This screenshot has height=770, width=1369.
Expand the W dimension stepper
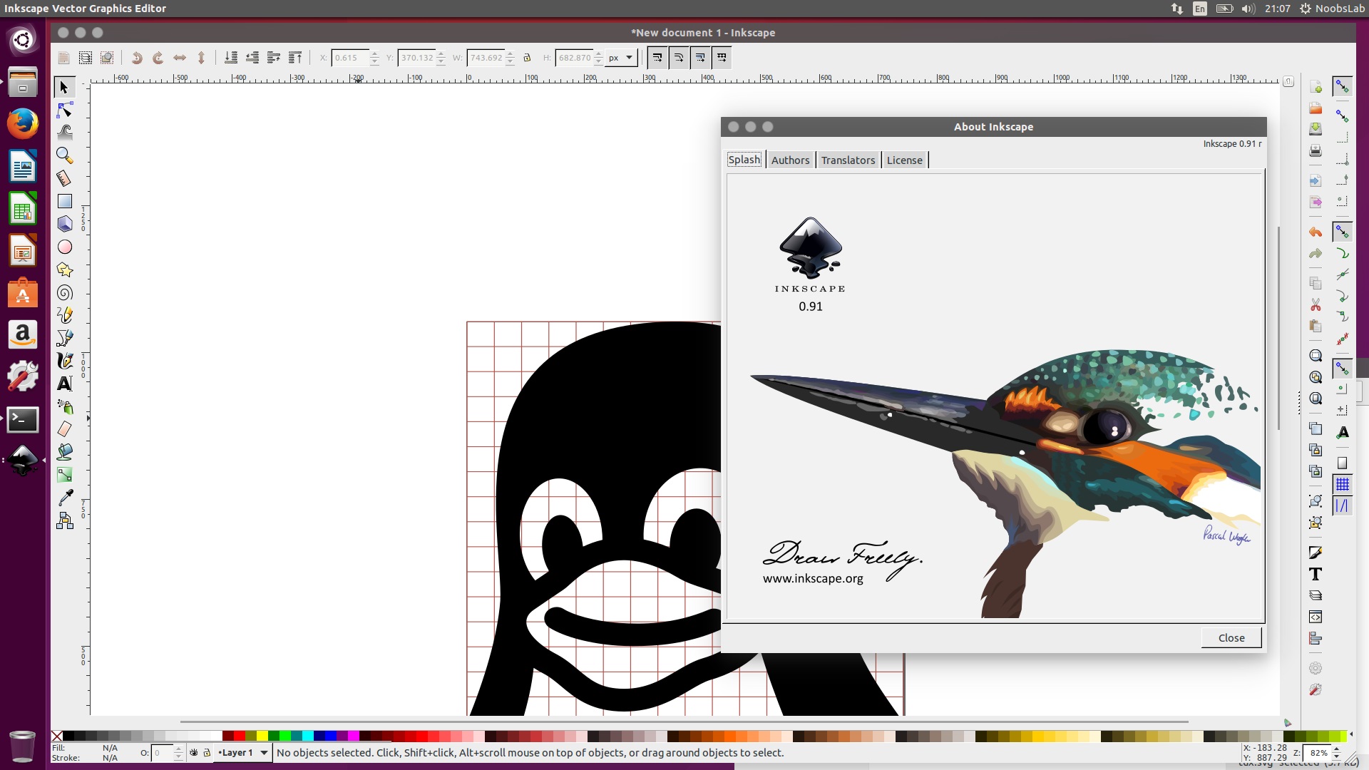[510, 53]
